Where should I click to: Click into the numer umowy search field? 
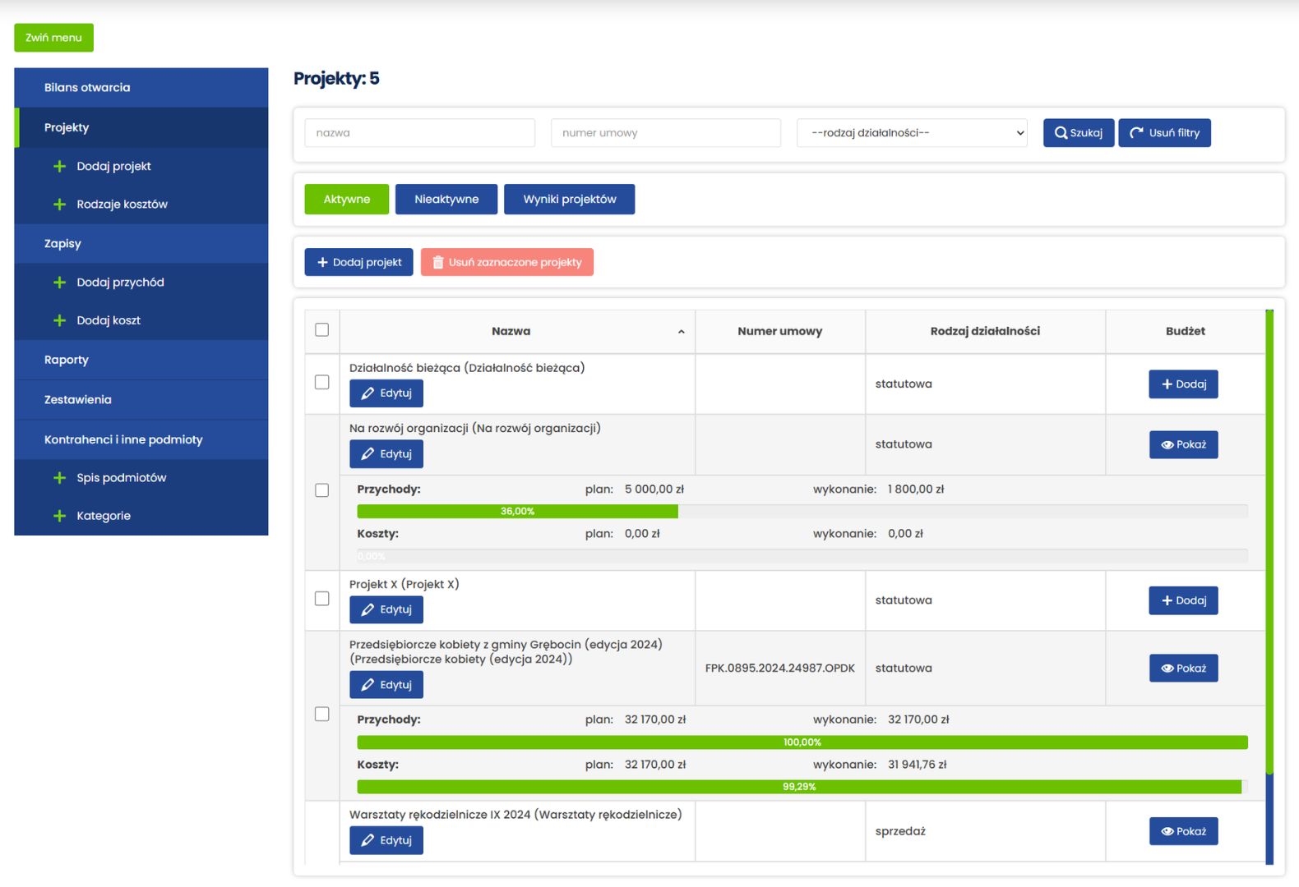665,133
